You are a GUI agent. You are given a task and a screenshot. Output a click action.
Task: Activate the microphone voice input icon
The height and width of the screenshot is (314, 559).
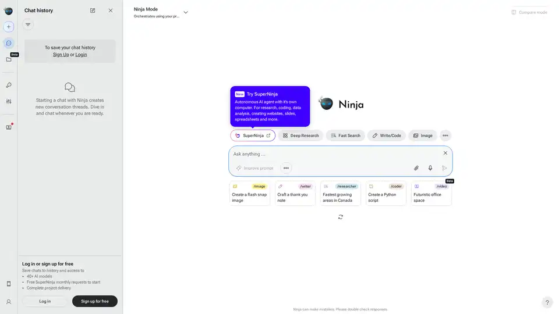(430, 168)
